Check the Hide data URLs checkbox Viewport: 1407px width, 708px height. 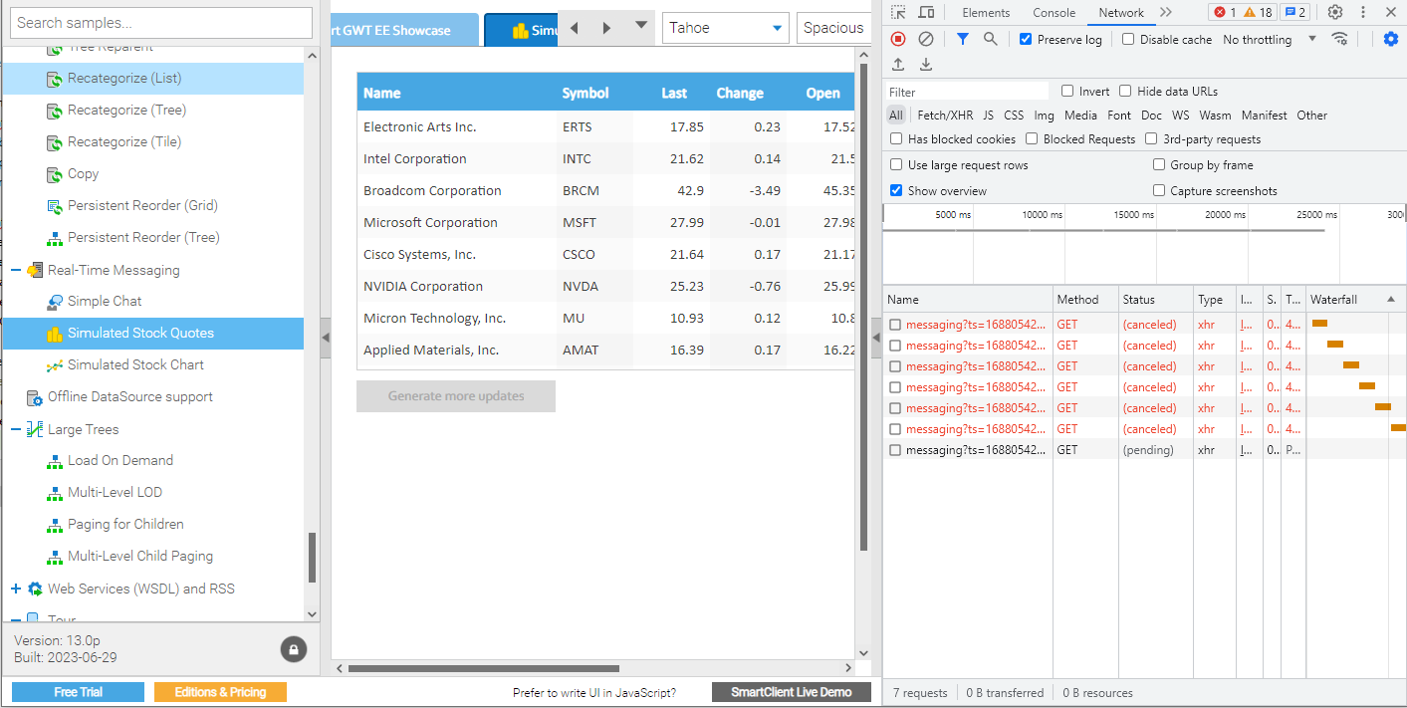tap(1125, 91)
